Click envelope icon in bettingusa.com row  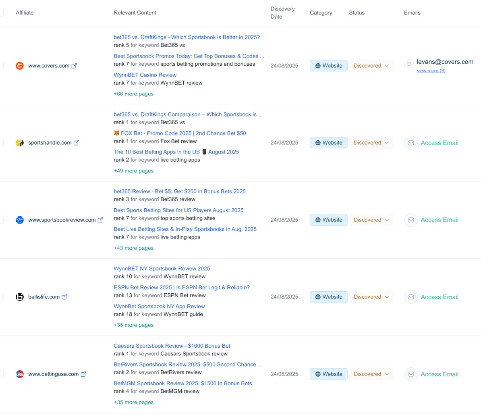point(411,374)
